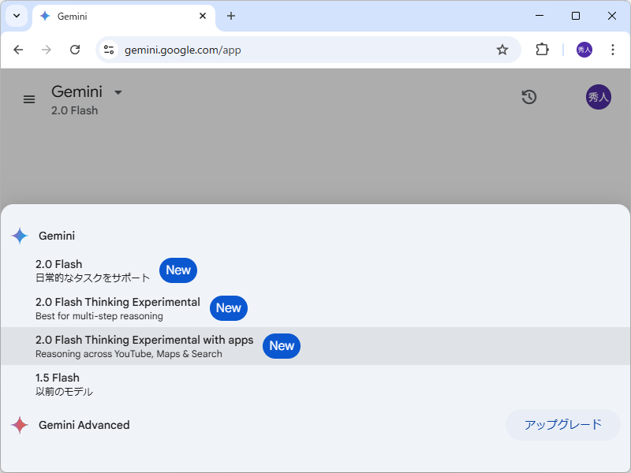Click the browser extensions puzzle icon
The width and height of the screenshot is (631, 473).
[x=542, y=49]
